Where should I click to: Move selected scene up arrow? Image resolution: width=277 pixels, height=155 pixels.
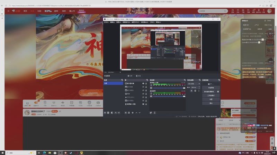click(116, 113)
